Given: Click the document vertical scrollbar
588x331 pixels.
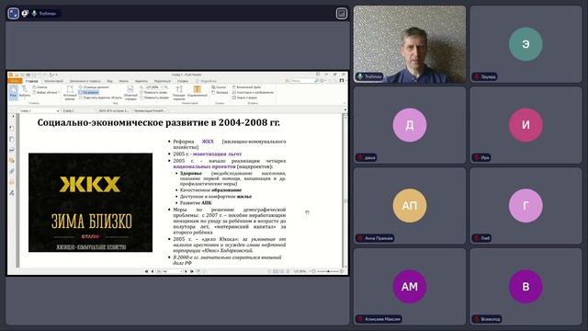Looking at the screenshot, I should tap(345, 191).
